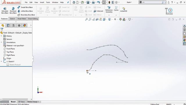186x105 pixels.
Task: Open the Options gear icon
Action: coord(116,2)
